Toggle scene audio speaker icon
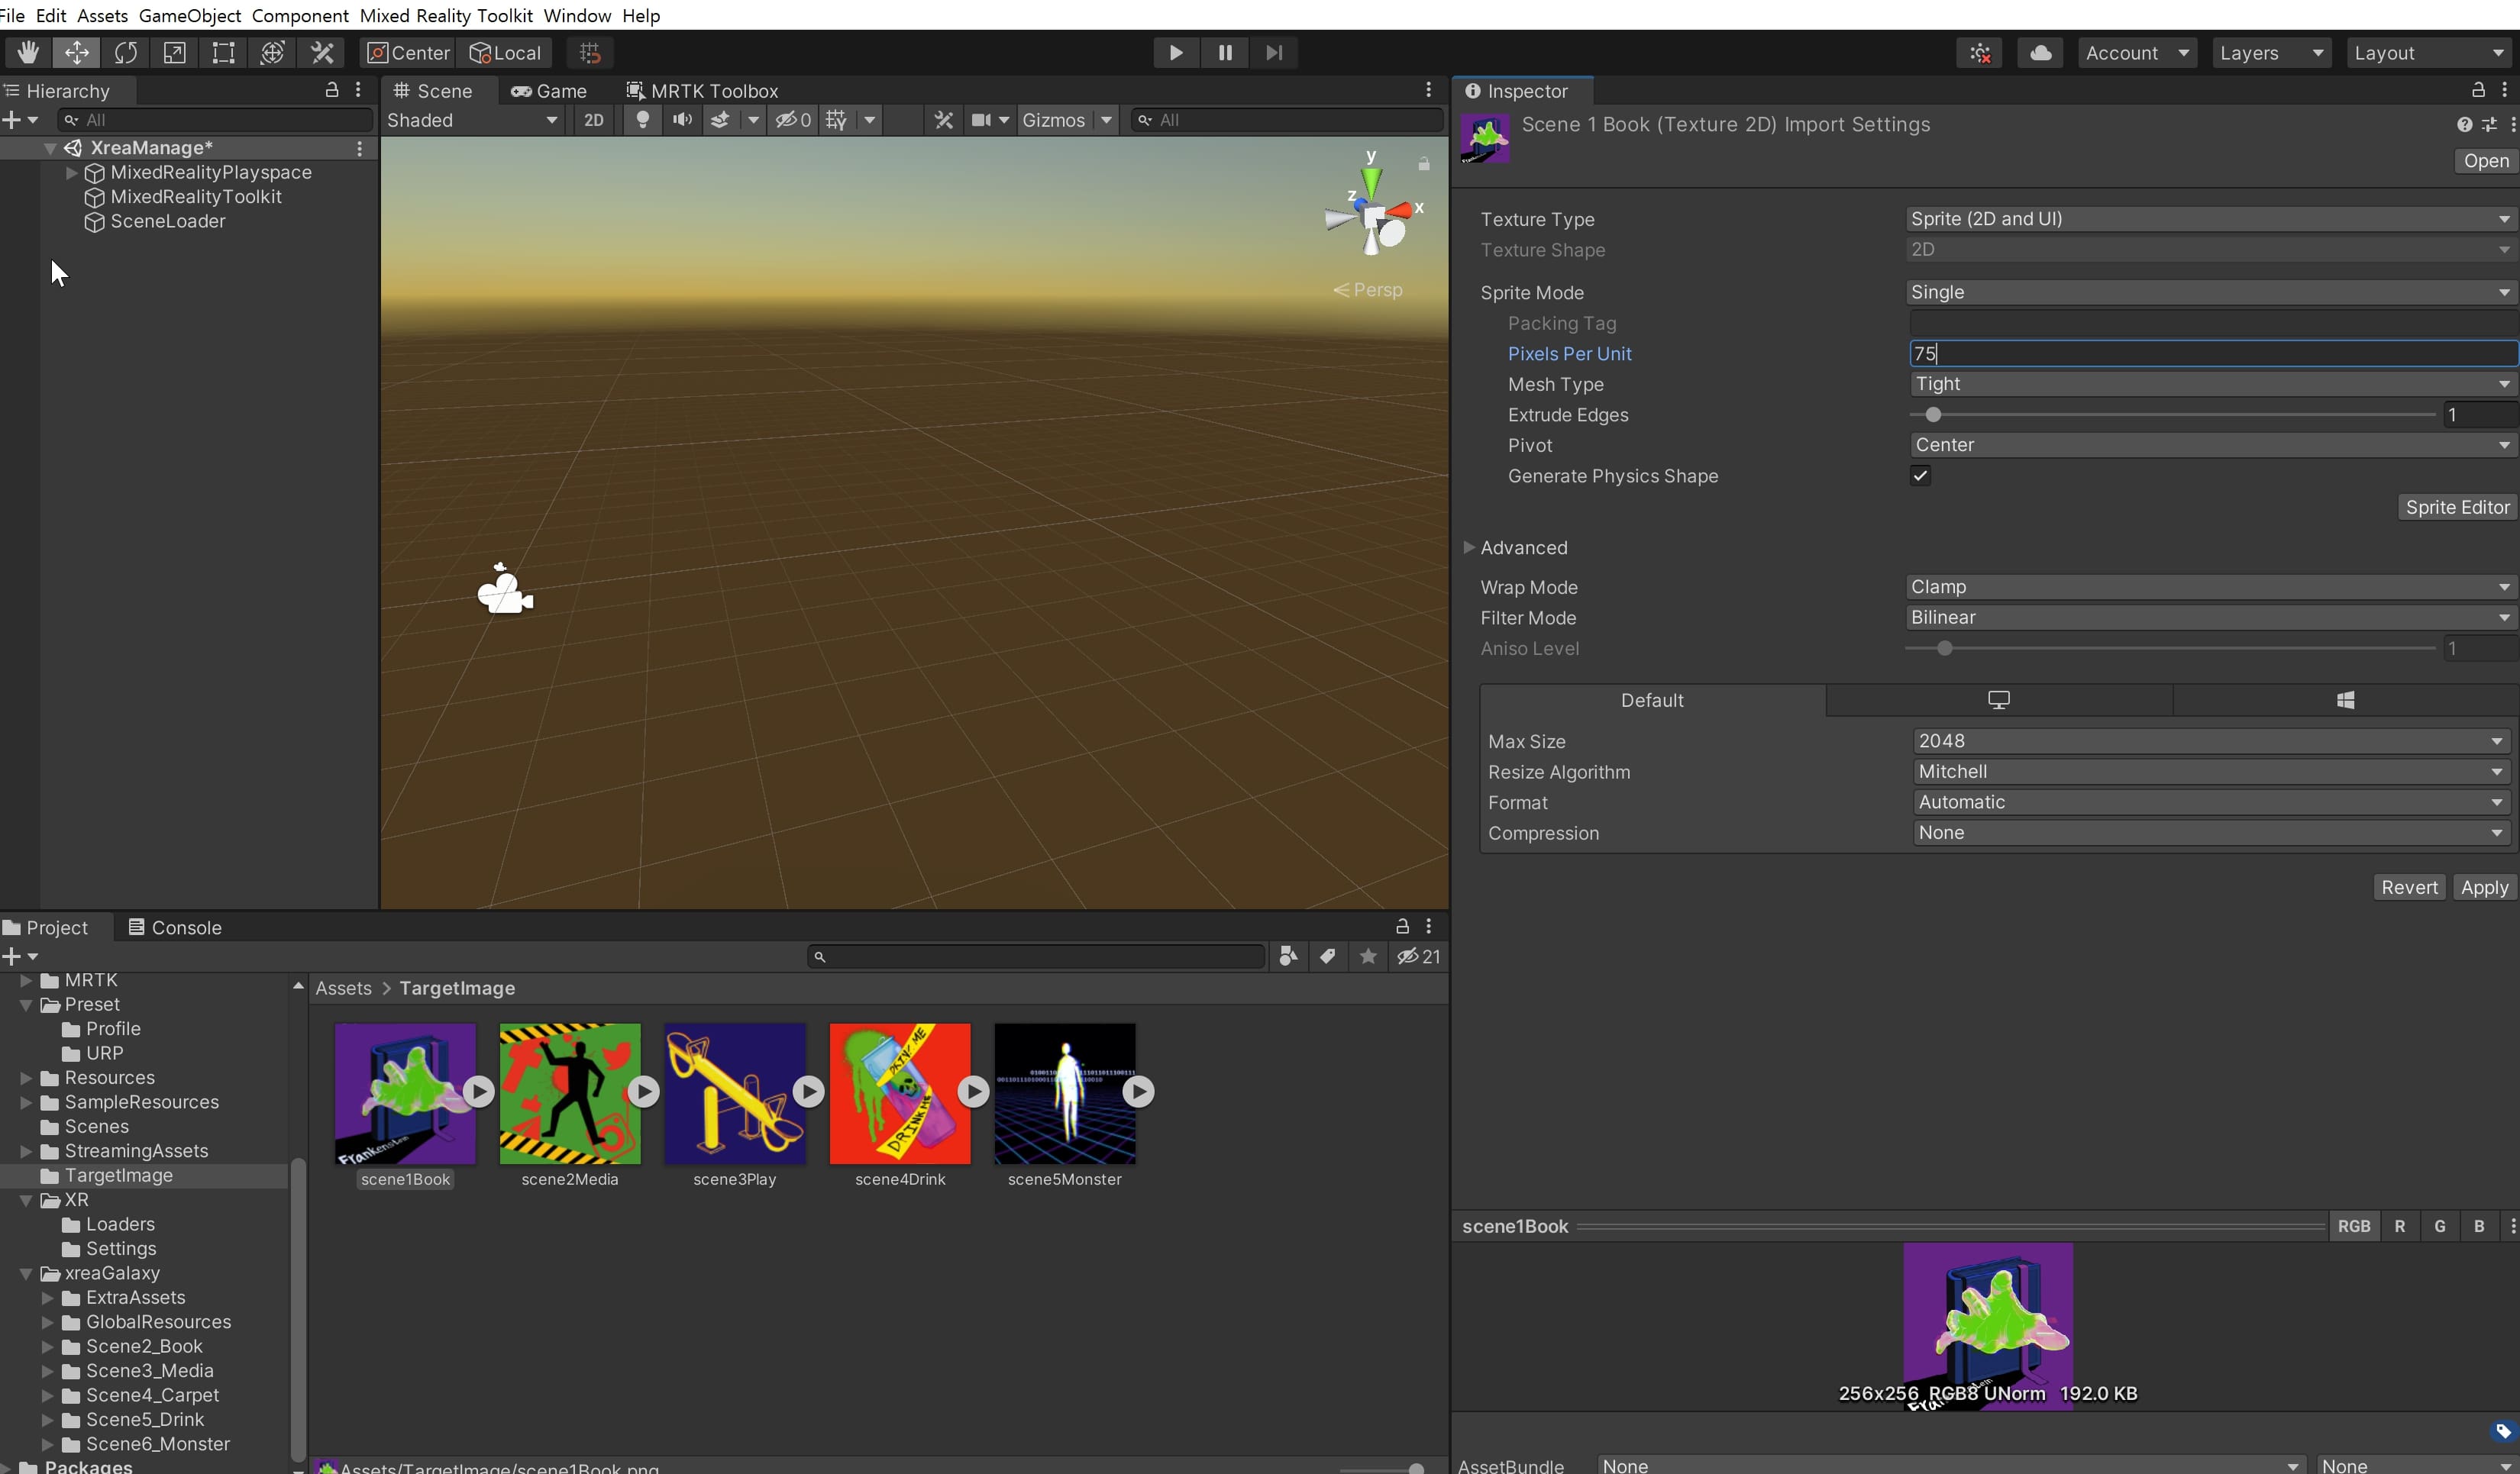Image resolution: width=2520 pixels, height=1474 pixels. [x=682, y=120]
